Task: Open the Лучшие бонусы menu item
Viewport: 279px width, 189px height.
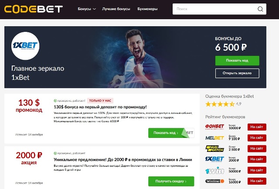Action: pos(116,9)
